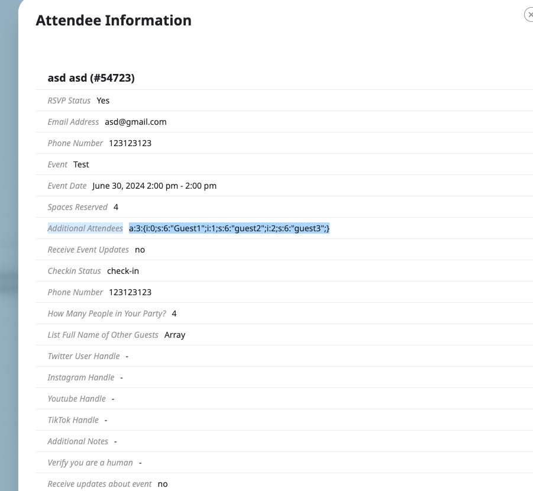Click the Array value for Other Guests
This screenshot has height=491, width=533.
coord(175,335)
